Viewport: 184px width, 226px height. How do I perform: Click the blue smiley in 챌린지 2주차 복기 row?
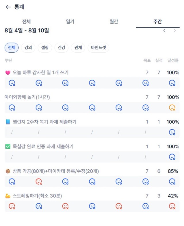click(x=172, y=132)
